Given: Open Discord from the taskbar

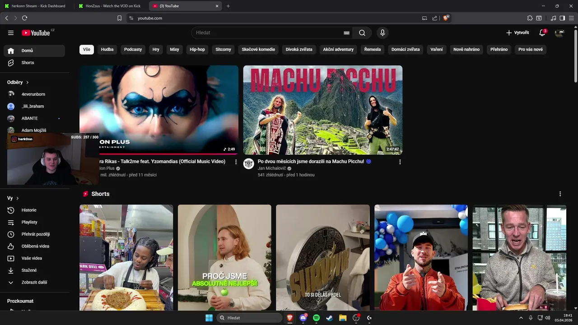Looking at the screenshot, I should pos(303,318).
